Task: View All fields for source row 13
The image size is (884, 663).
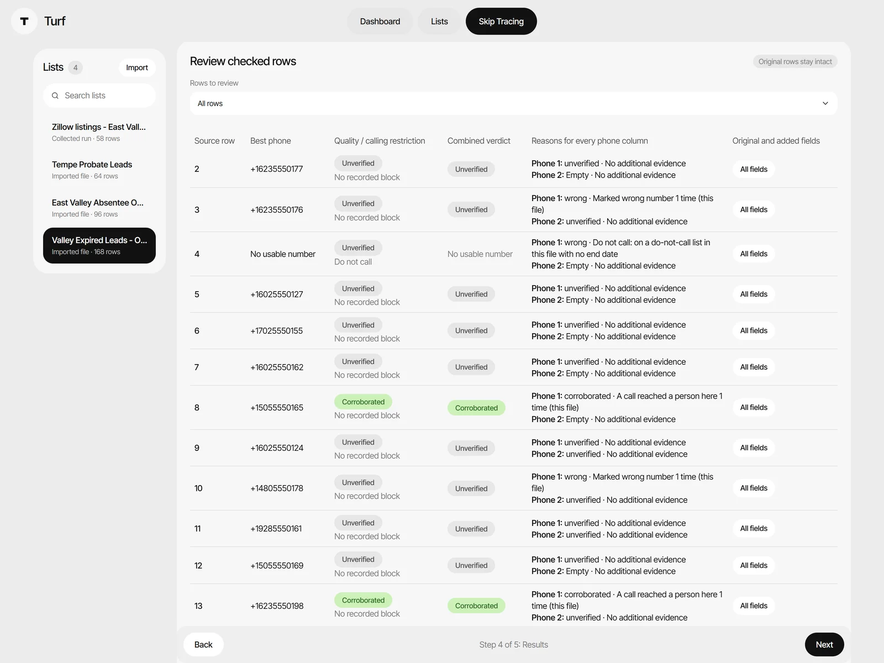Action: pos(754,606)
